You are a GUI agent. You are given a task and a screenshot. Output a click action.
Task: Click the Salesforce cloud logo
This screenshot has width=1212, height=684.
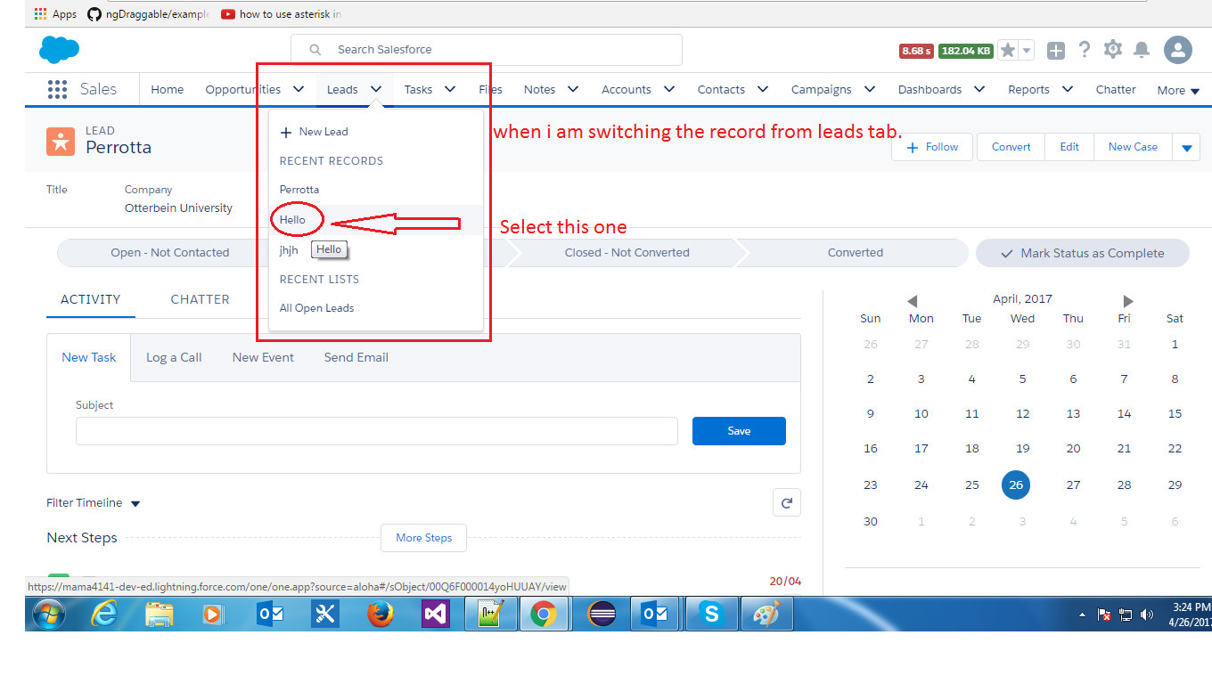coord(60,50)
